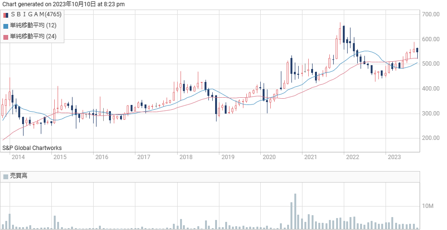Click the 300.00 price axis label

point(431,113)
